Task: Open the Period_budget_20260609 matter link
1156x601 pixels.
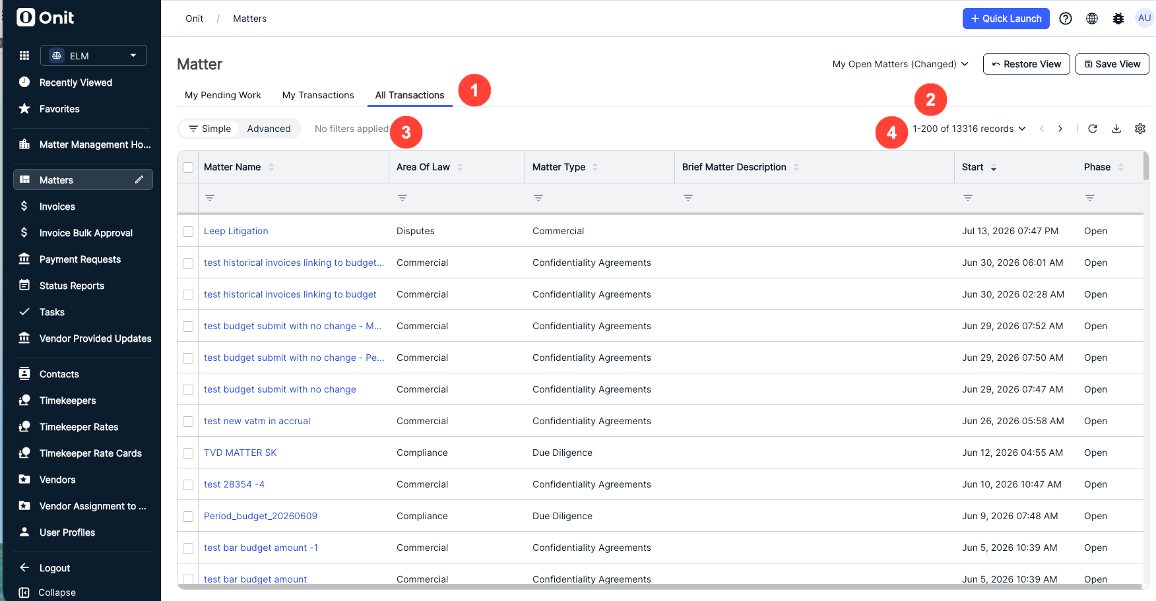Action: (x=261, y=516)
